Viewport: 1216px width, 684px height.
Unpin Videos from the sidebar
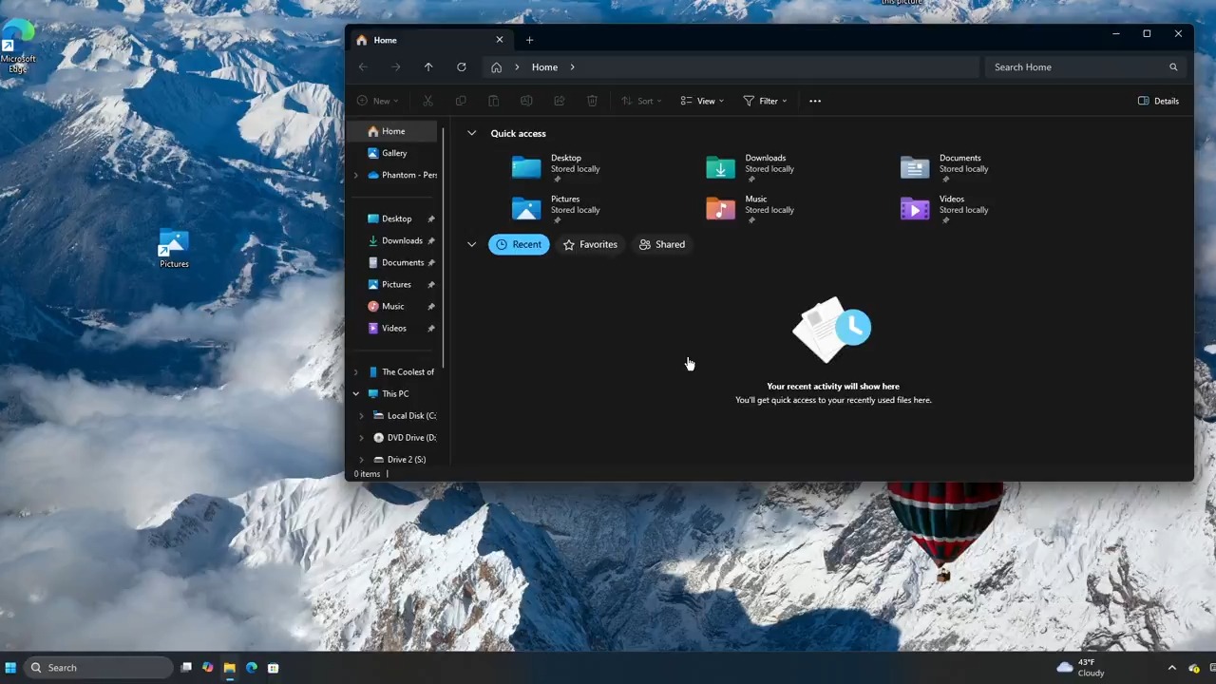[430, 328]
